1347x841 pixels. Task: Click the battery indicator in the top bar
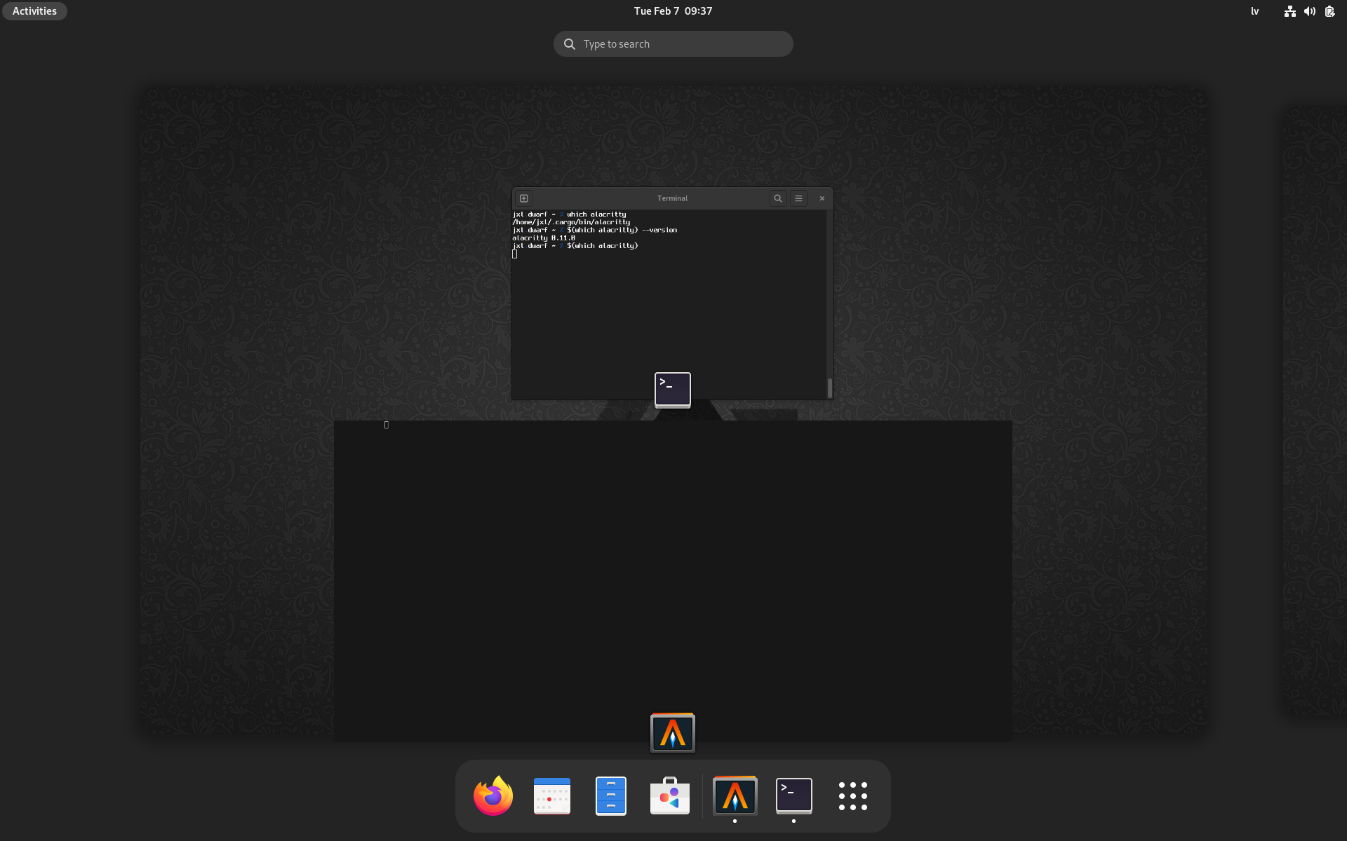point(1329,11)
